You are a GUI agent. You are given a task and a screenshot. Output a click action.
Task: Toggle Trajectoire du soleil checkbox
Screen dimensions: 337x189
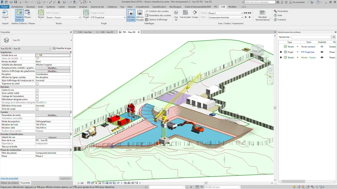tap(37, 84)
